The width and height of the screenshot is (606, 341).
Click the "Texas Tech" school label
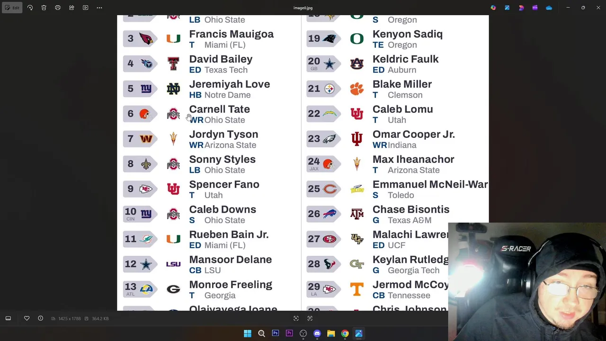pyautogui.click(x=226, y=70)
